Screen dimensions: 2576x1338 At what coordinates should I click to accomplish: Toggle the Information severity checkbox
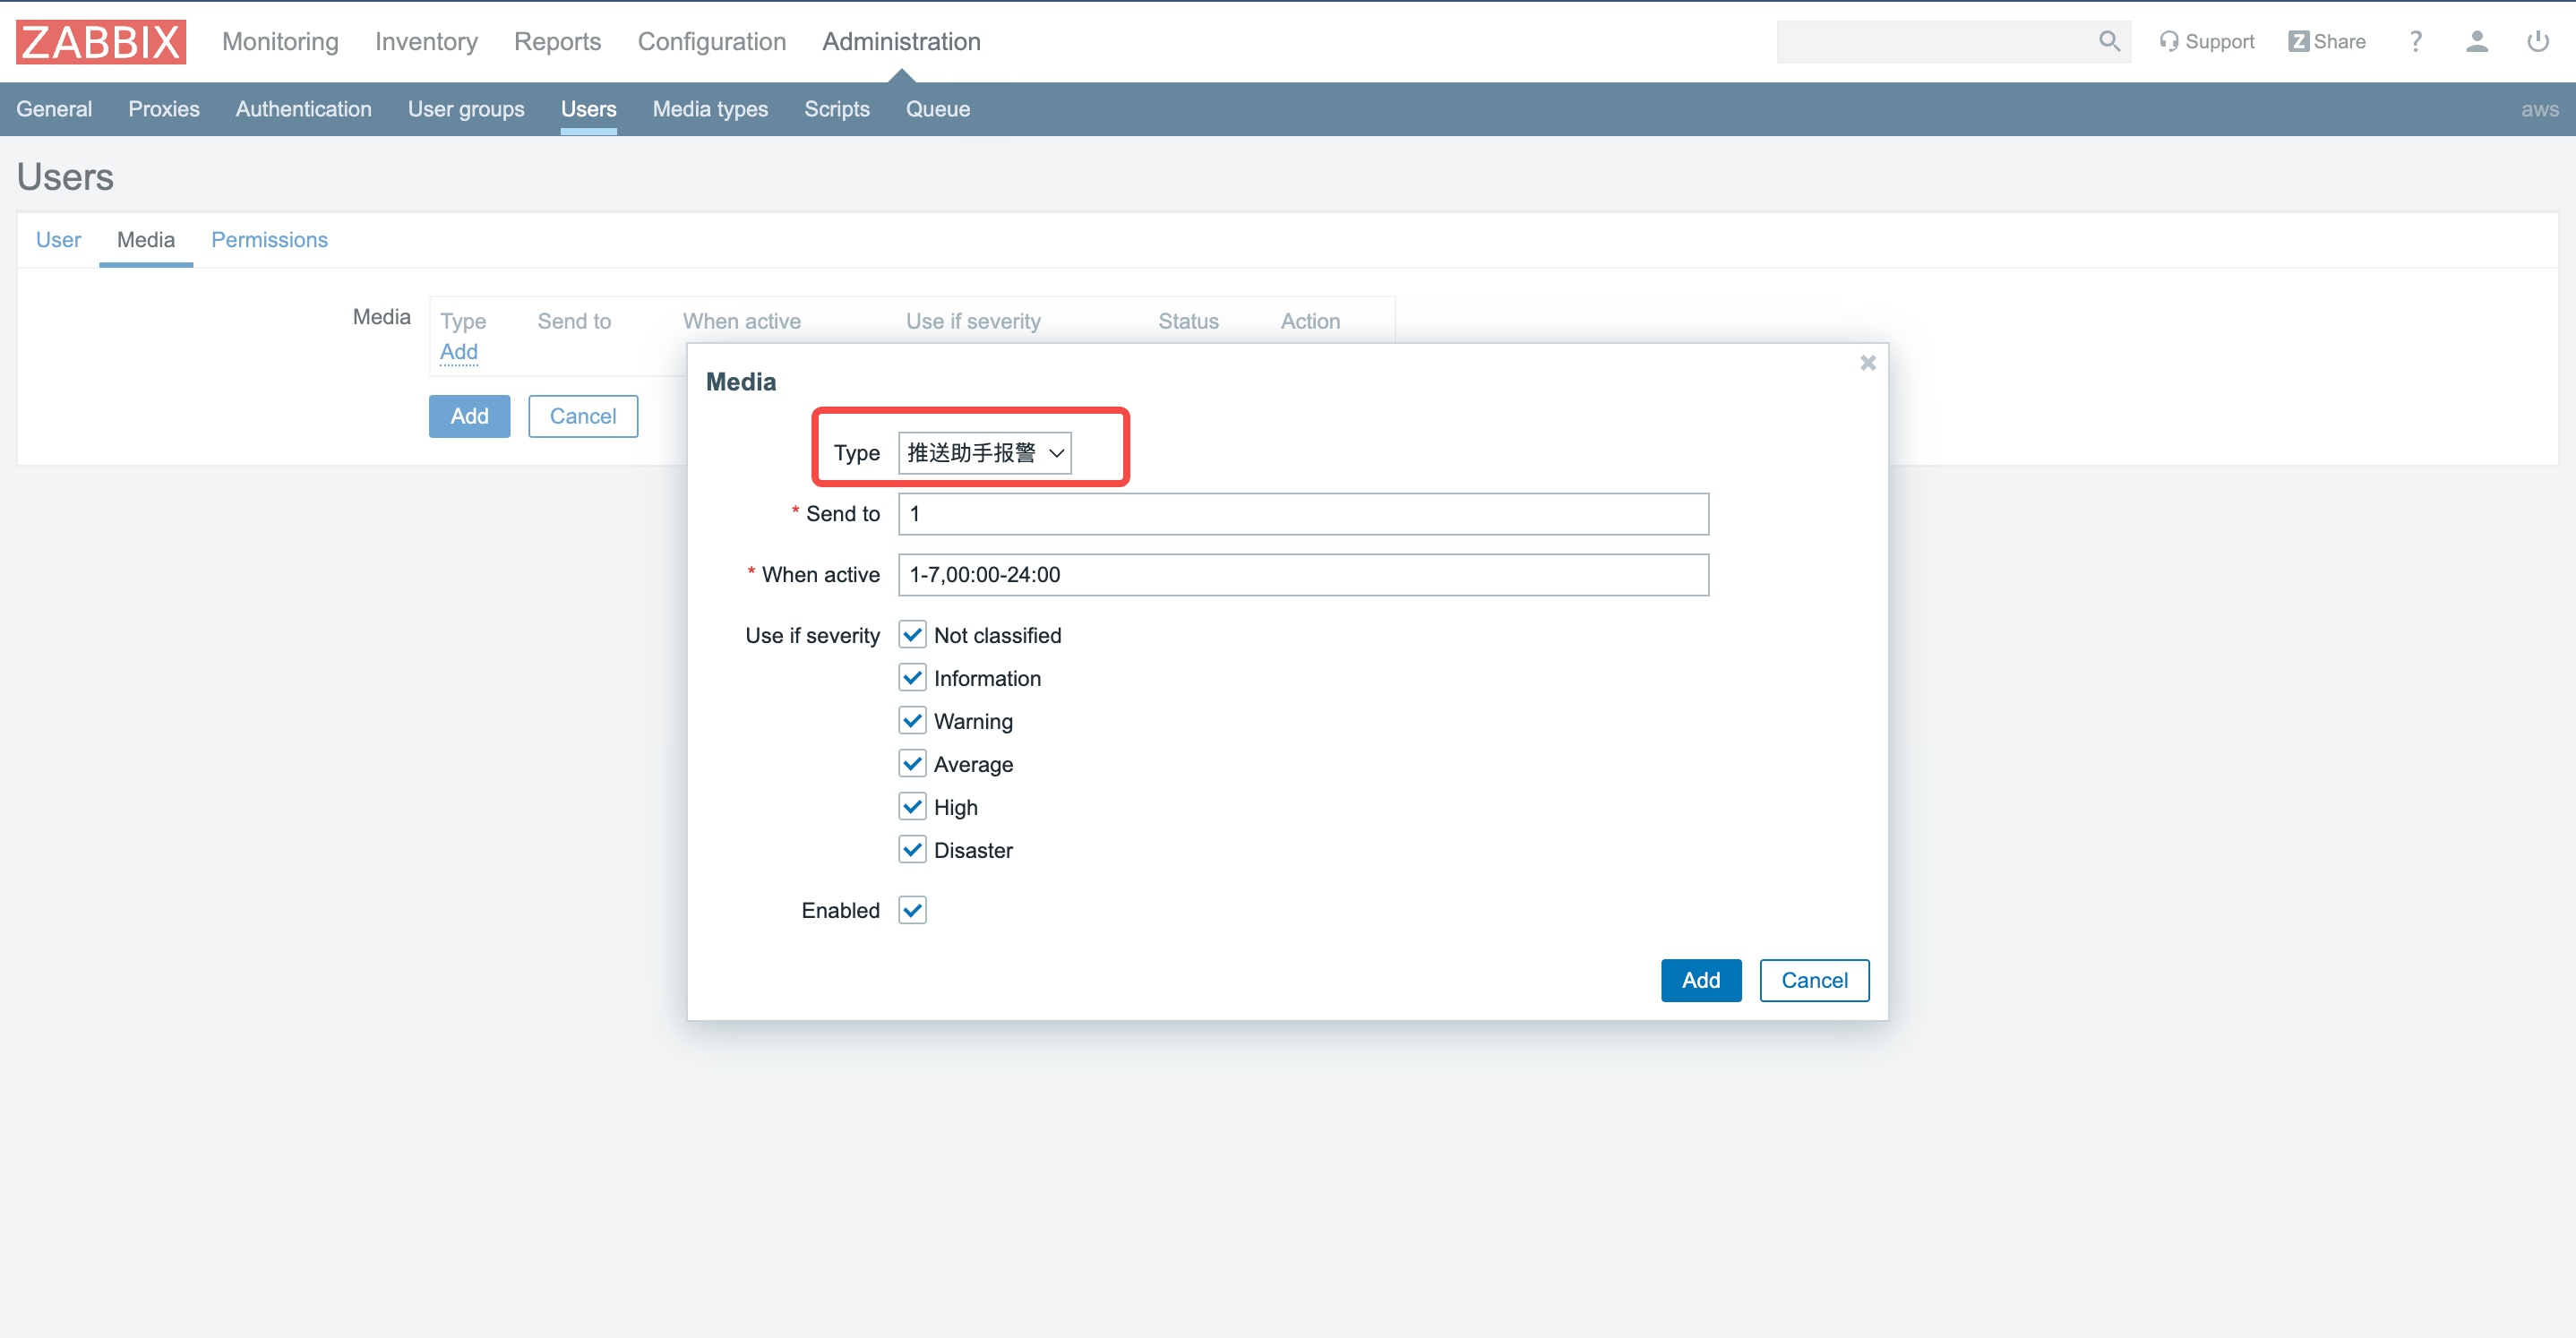pyautogui.click(x=912, y=678)
